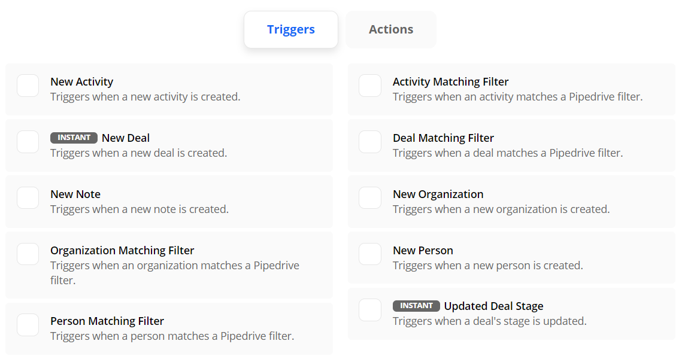This screenshot has height=356, width=685.
Task: Select the Triggers tab
Action: click(x=290, y=29)
